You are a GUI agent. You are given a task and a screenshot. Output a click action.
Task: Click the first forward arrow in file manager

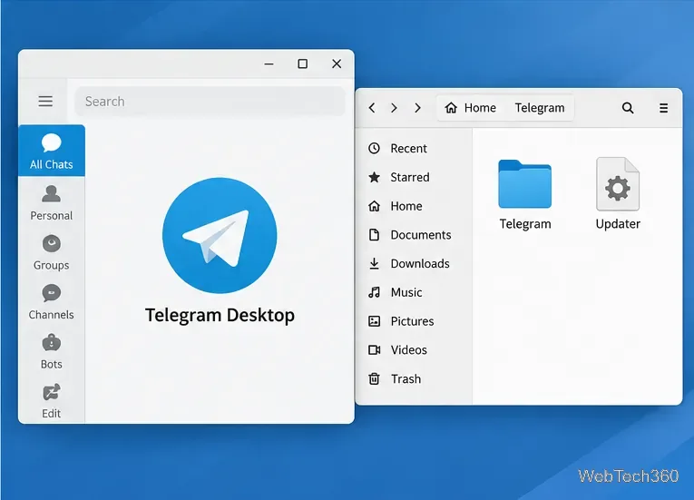point(394,108)
